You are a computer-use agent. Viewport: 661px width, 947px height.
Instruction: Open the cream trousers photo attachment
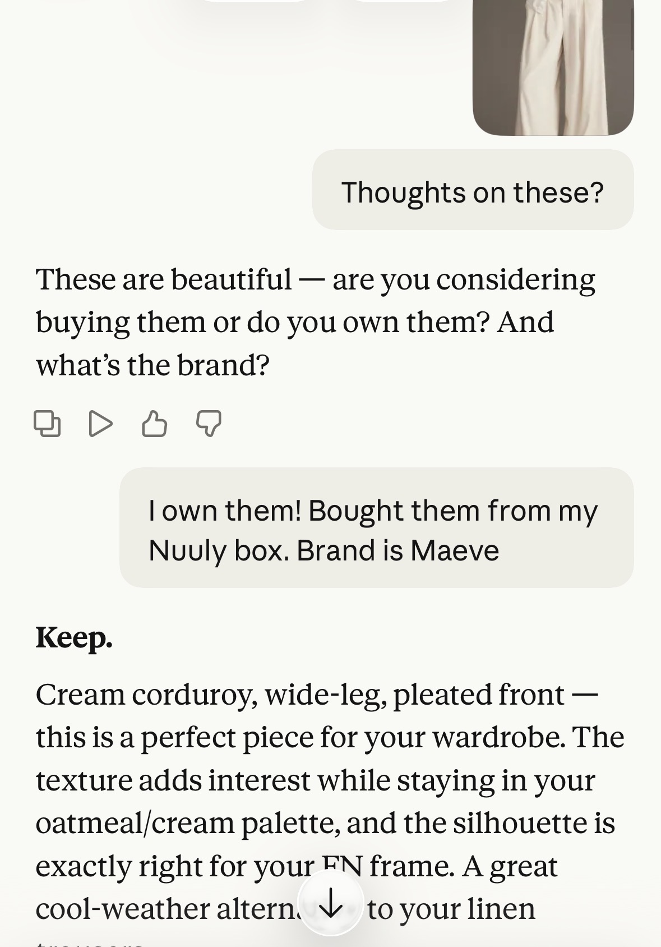coord(553,67)
